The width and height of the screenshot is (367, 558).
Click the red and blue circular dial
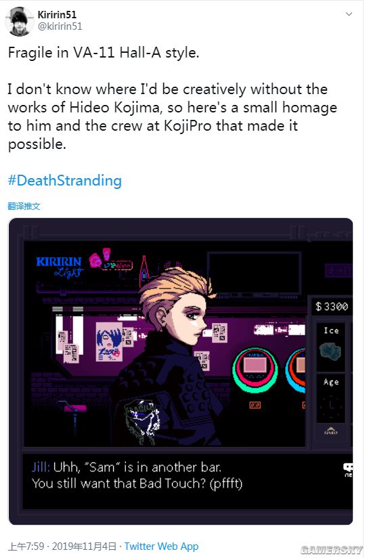[x=295, y=370]
